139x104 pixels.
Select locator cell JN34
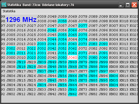coord(42,85)
